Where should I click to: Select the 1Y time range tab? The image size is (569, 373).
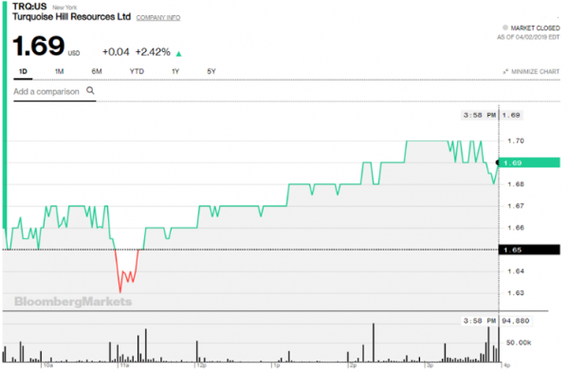click(x=175, y=71)
